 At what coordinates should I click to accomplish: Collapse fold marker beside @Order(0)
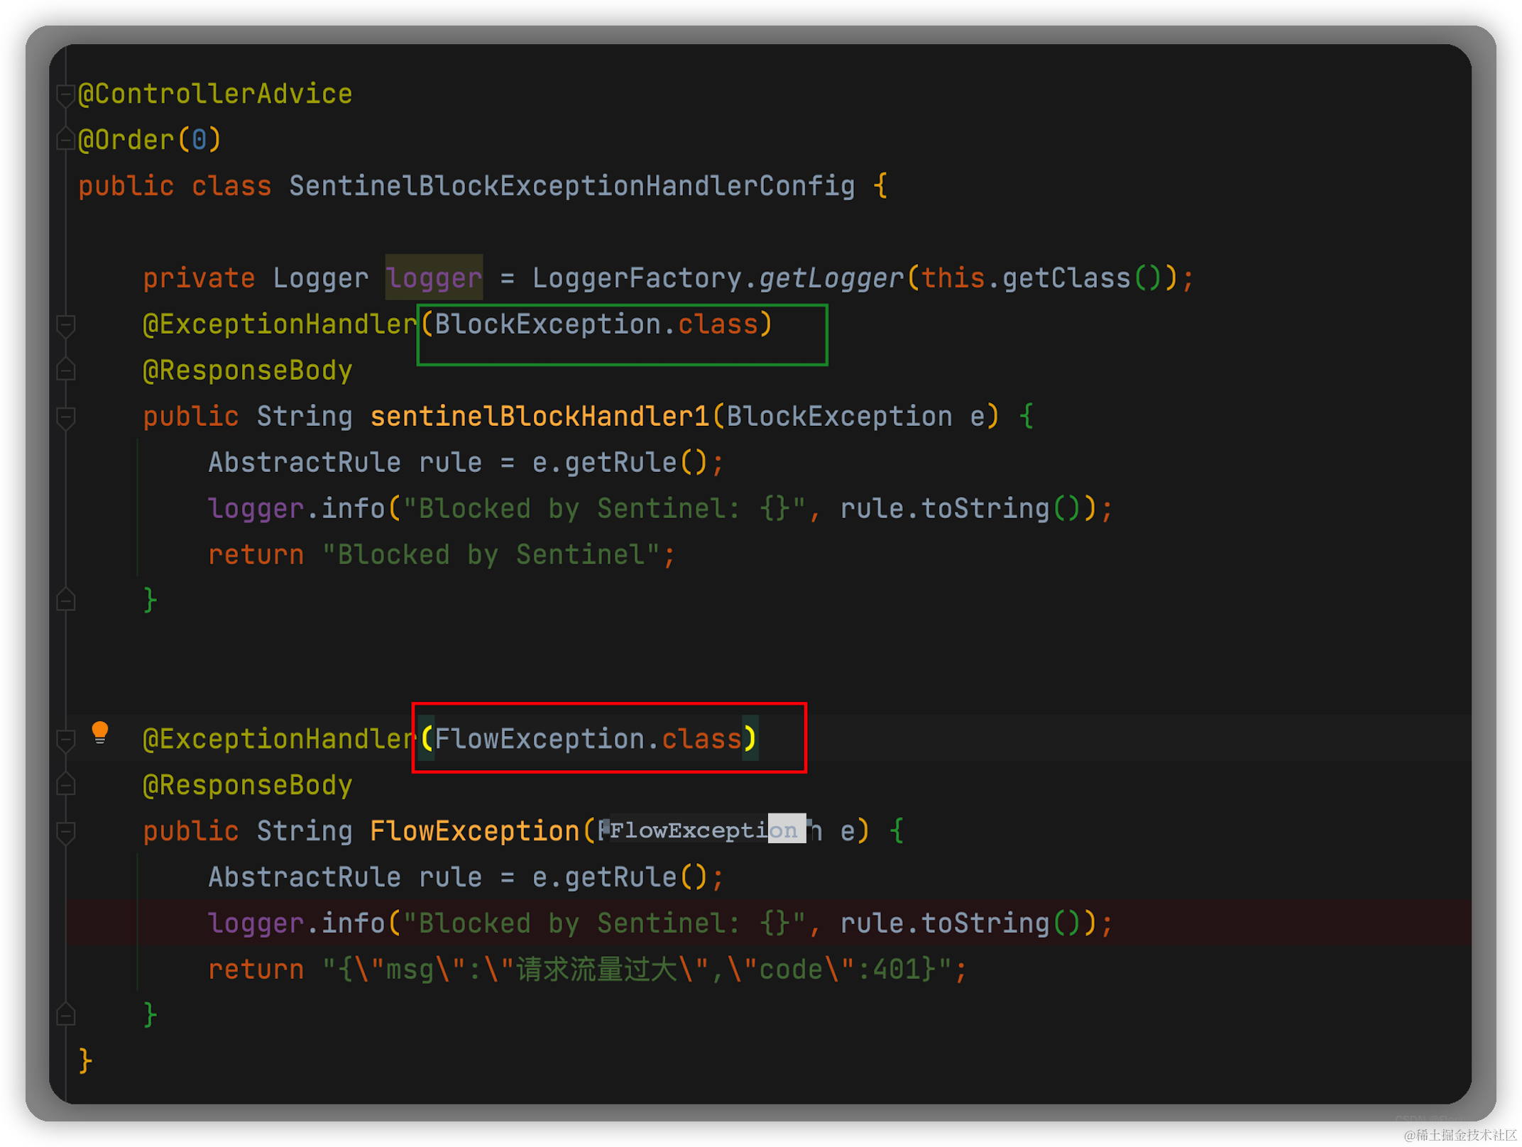[x=65, y=140]
